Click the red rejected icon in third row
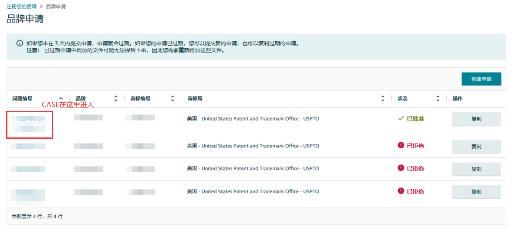525x244 pixels. pyautogui.click(x=401, y=168)
